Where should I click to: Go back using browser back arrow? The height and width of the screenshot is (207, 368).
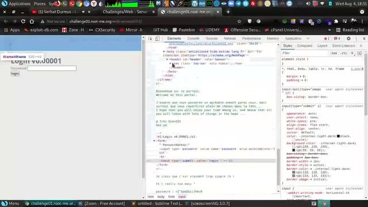coord(6,21)
